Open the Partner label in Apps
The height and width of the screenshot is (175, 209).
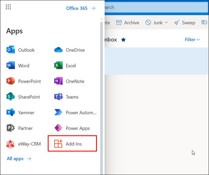coord(25,128)
